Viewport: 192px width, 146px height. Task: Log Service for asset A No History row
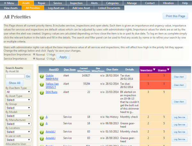(180, 117)
